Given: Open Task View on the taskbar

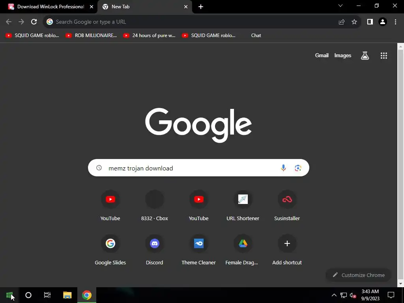Looking at the screenshot, I should point(47,295).
